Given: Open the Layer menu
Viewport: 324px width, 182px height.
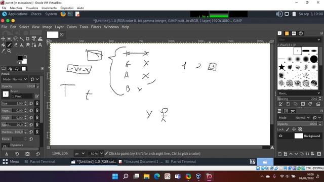Looking at the screenshot, I should point(59,27).
